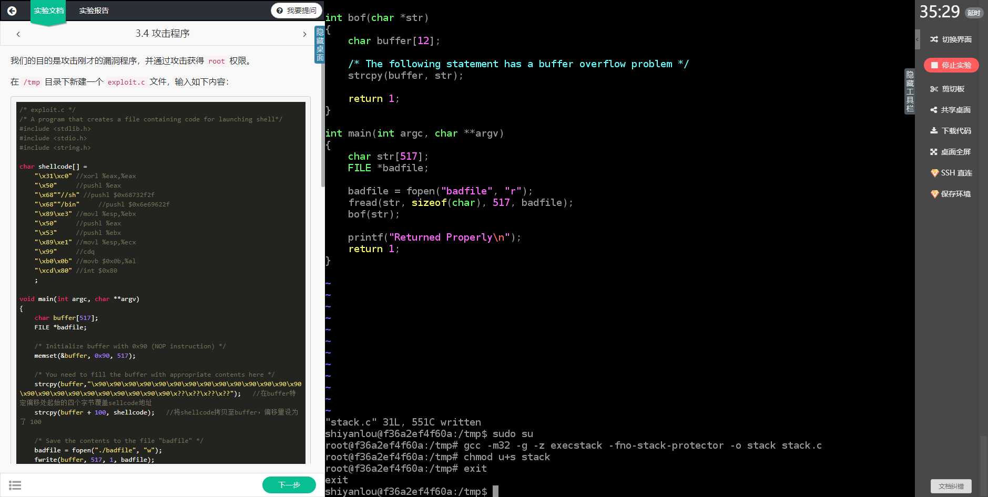Click '"stack.c" 31L, 551C written' status line

point(403,422)
